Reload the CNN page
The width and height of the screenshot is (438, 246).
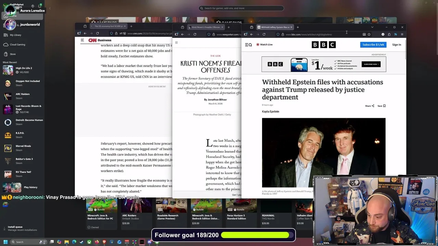98,33
